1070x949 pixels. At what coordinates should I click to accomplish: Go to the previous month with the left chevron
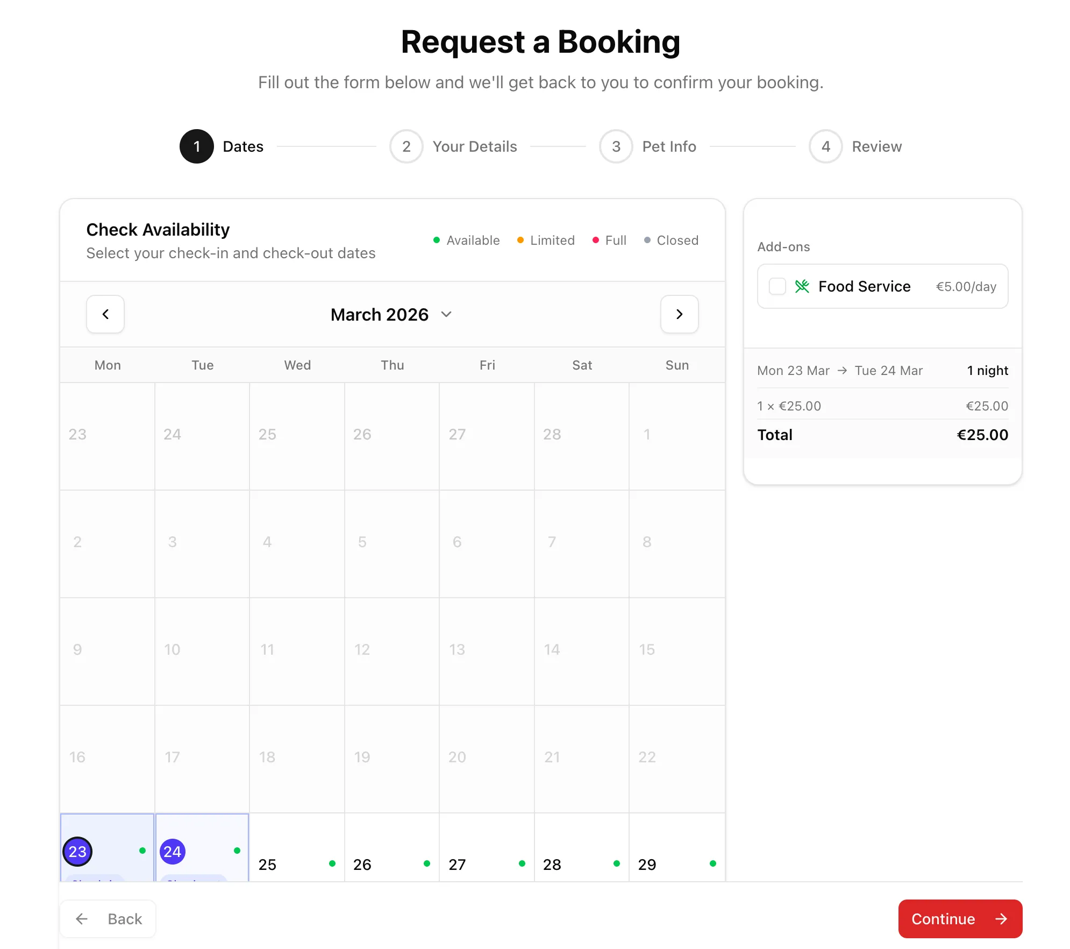pos(105,314)
